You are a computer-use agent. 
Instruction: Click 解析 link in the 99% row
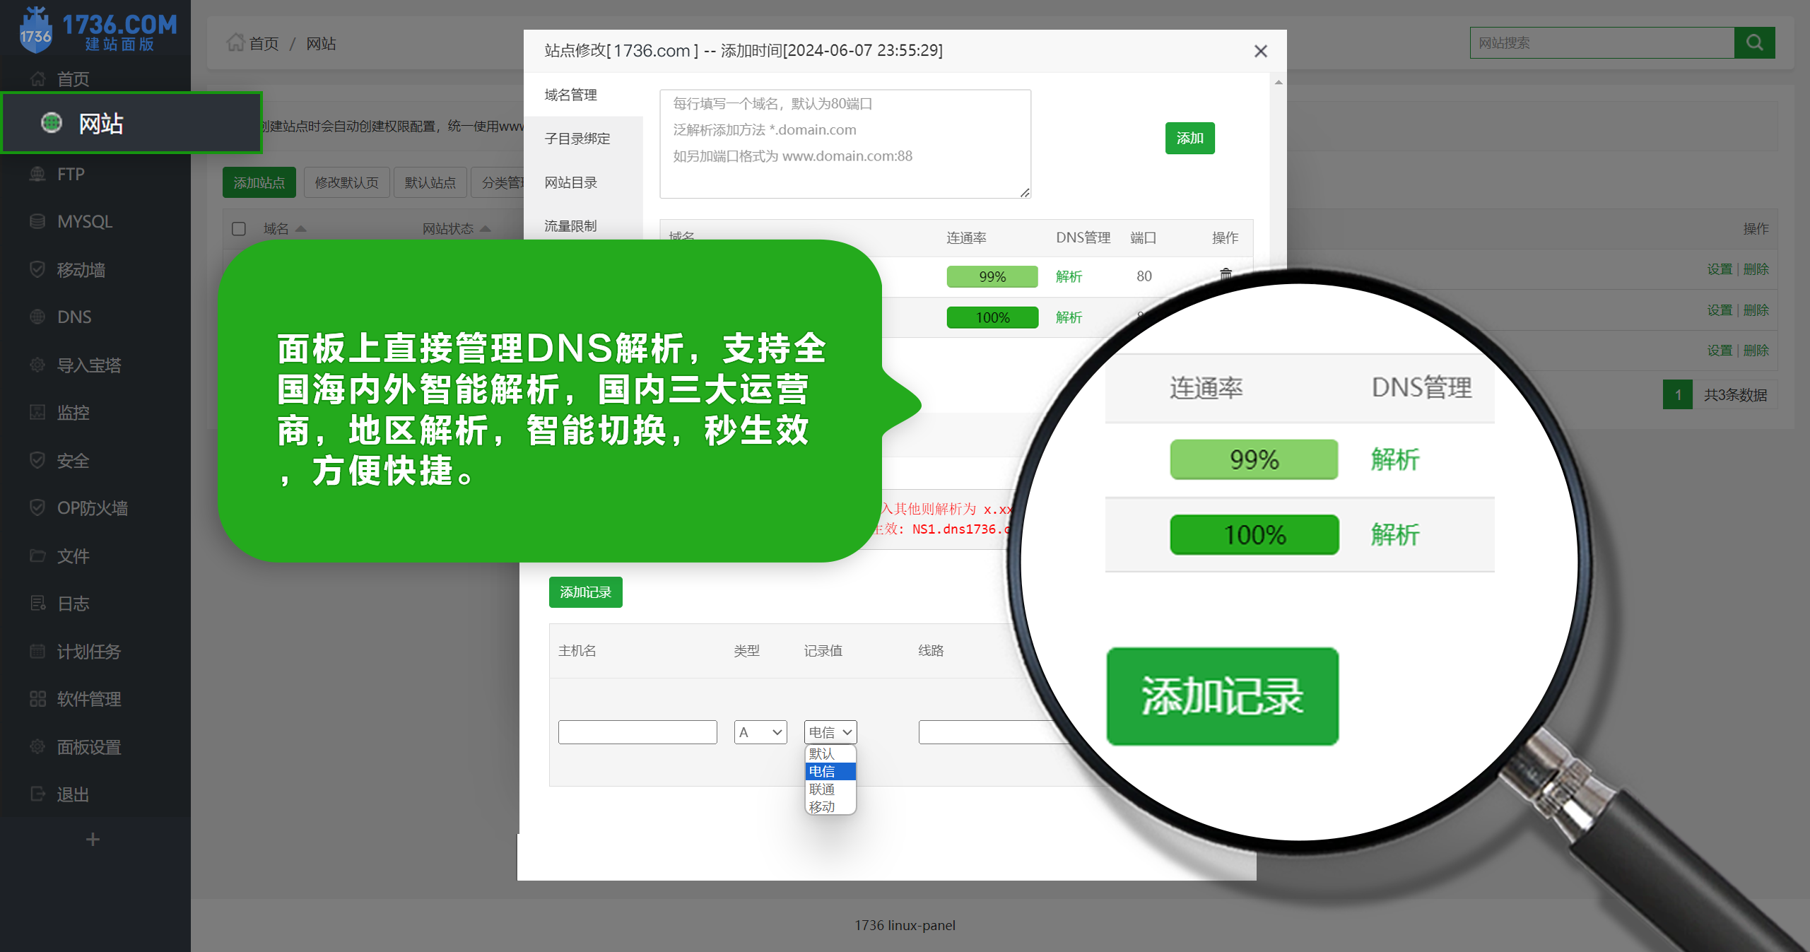tap(1069, 276)
